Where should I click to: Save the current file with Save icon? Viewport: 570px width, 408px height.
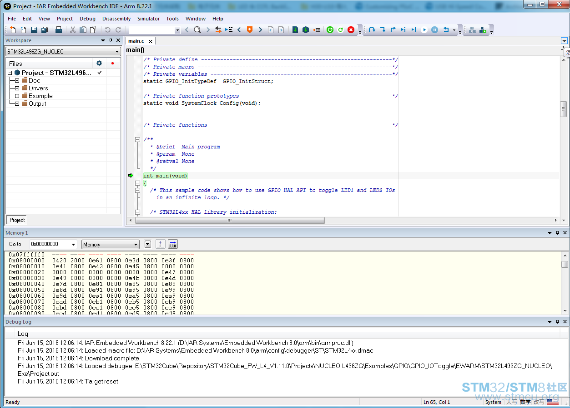(34, 29)
